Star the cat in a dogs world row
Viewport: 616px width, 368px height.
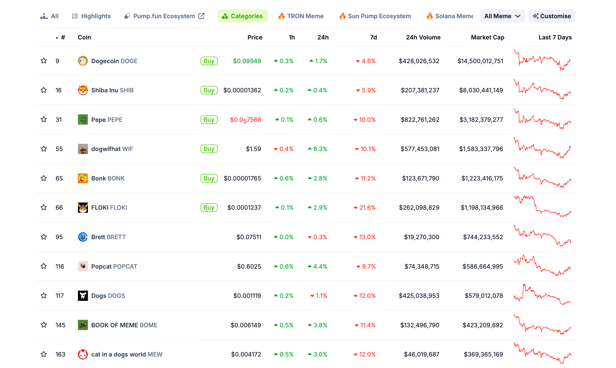pyautogui.click(x=44, y=354)
